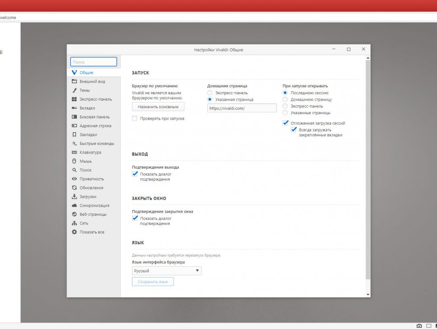437x329 pixels.
Task: Click the Мышь mouse icon
Action: [x=74, y=161]
